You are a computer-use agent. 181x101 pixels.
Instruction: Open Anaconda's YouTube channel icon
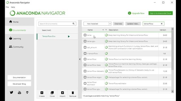point(20,92)
